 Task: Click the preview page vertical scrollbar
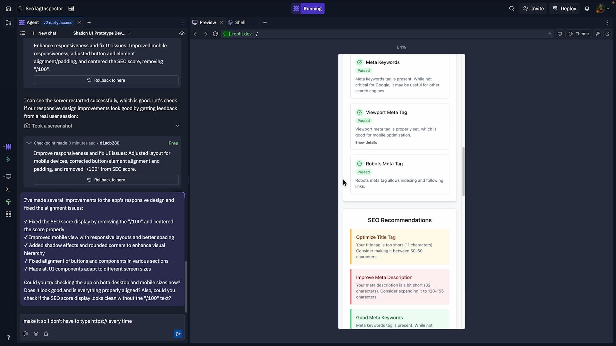point(463,171)
